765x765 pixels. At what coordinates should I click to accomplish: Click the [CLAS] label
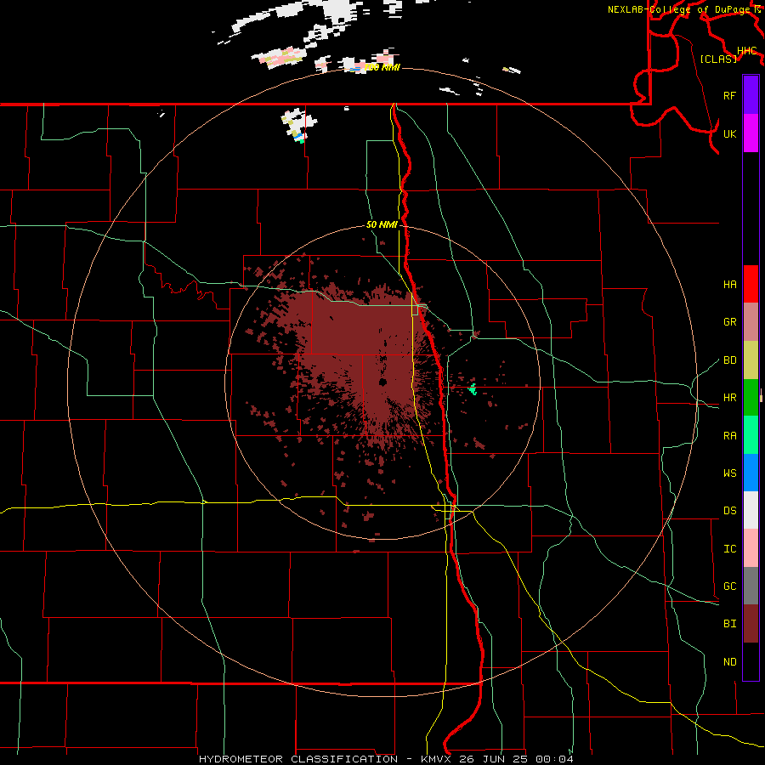(718, 59)
